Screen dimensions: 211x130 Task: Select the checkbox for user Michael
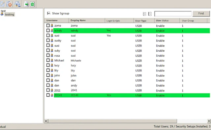point(48,60)
